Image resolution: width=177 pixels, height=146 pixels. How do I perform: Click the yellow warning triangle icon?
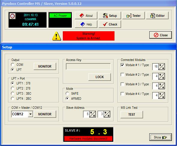click(56, 36)
